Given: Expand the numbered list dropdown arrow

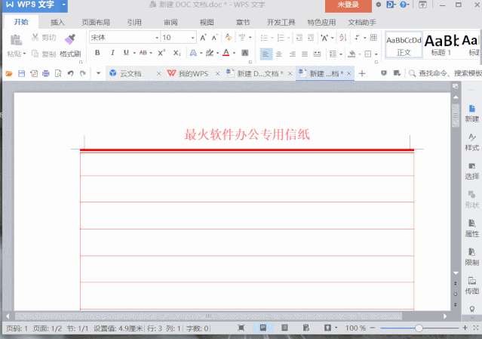Looking at the screenshot, I should (x=288, y=38).
